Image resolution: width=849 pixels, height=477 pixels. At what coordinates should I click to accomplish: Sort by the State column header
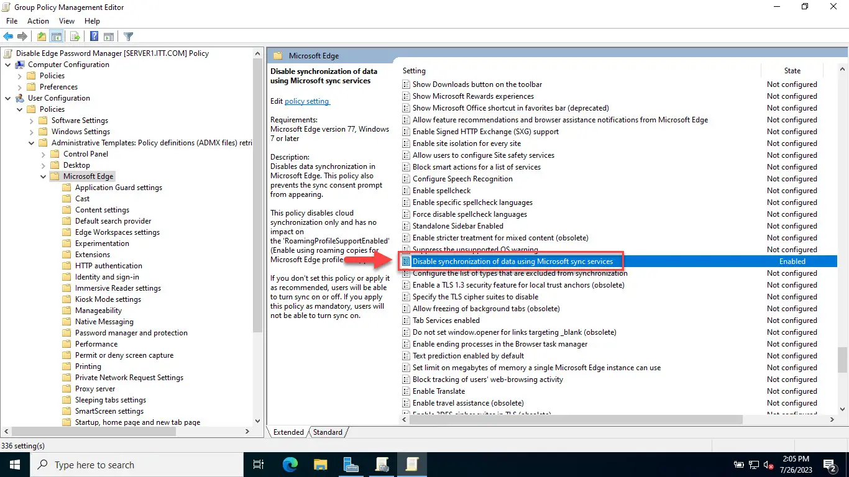tap(792, 71)
